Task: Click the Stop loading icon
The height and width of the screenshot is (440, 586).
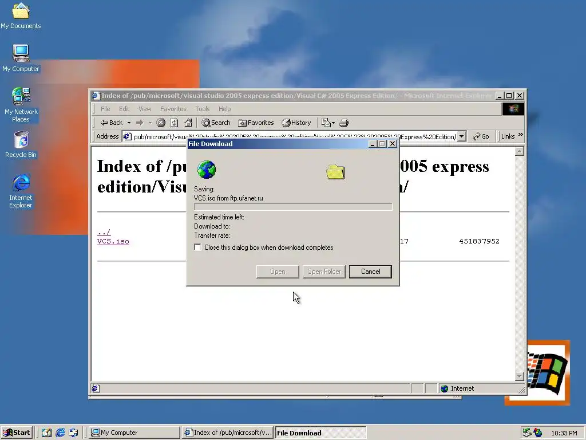Action: tap(161, 123)
